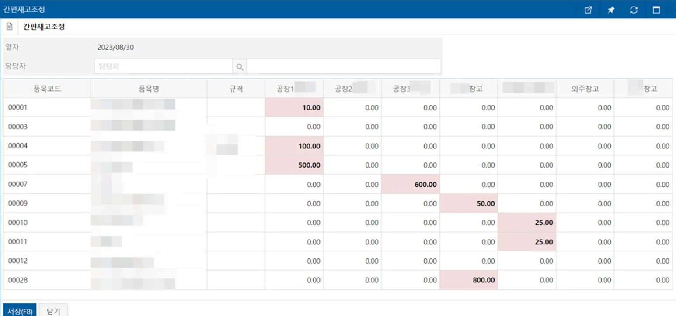Select the 600.00 cell for item 00007
Image resolution: width=676 pixels, height=316 pixels.
tap(411, 184)
